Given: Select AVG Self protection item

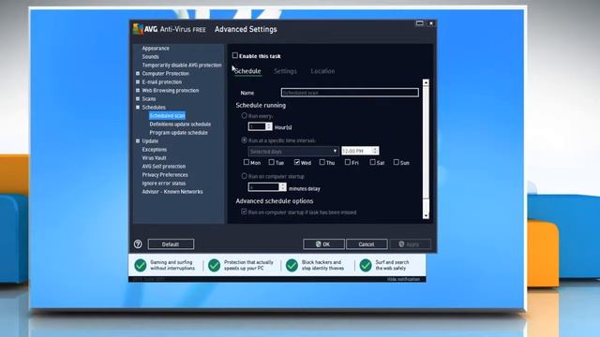Looking at the screenshot, I should click(x=164, y=167).
